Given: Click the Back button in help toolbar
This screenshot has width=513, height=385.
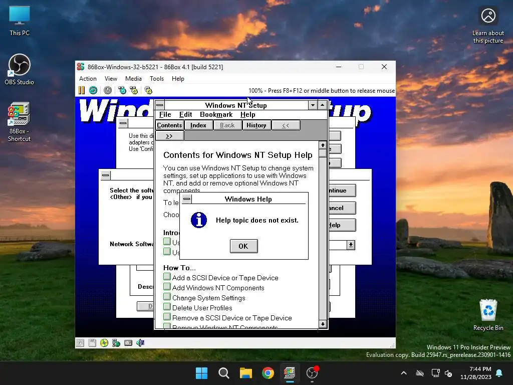Looking at the screenshot, I should tap(227, 125).
